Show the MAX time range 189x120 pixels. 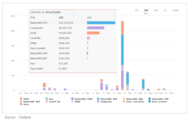pos(175,10)
